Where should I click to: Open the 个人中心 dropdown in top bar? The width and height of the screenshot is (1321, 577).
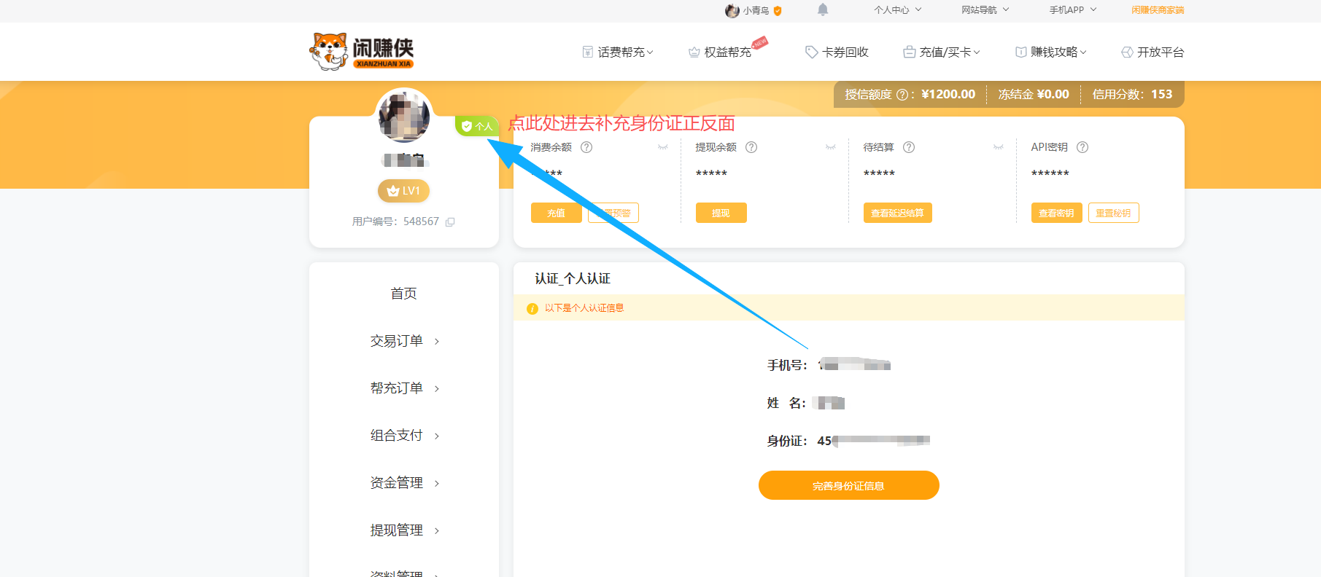click(x=897, y=10)
